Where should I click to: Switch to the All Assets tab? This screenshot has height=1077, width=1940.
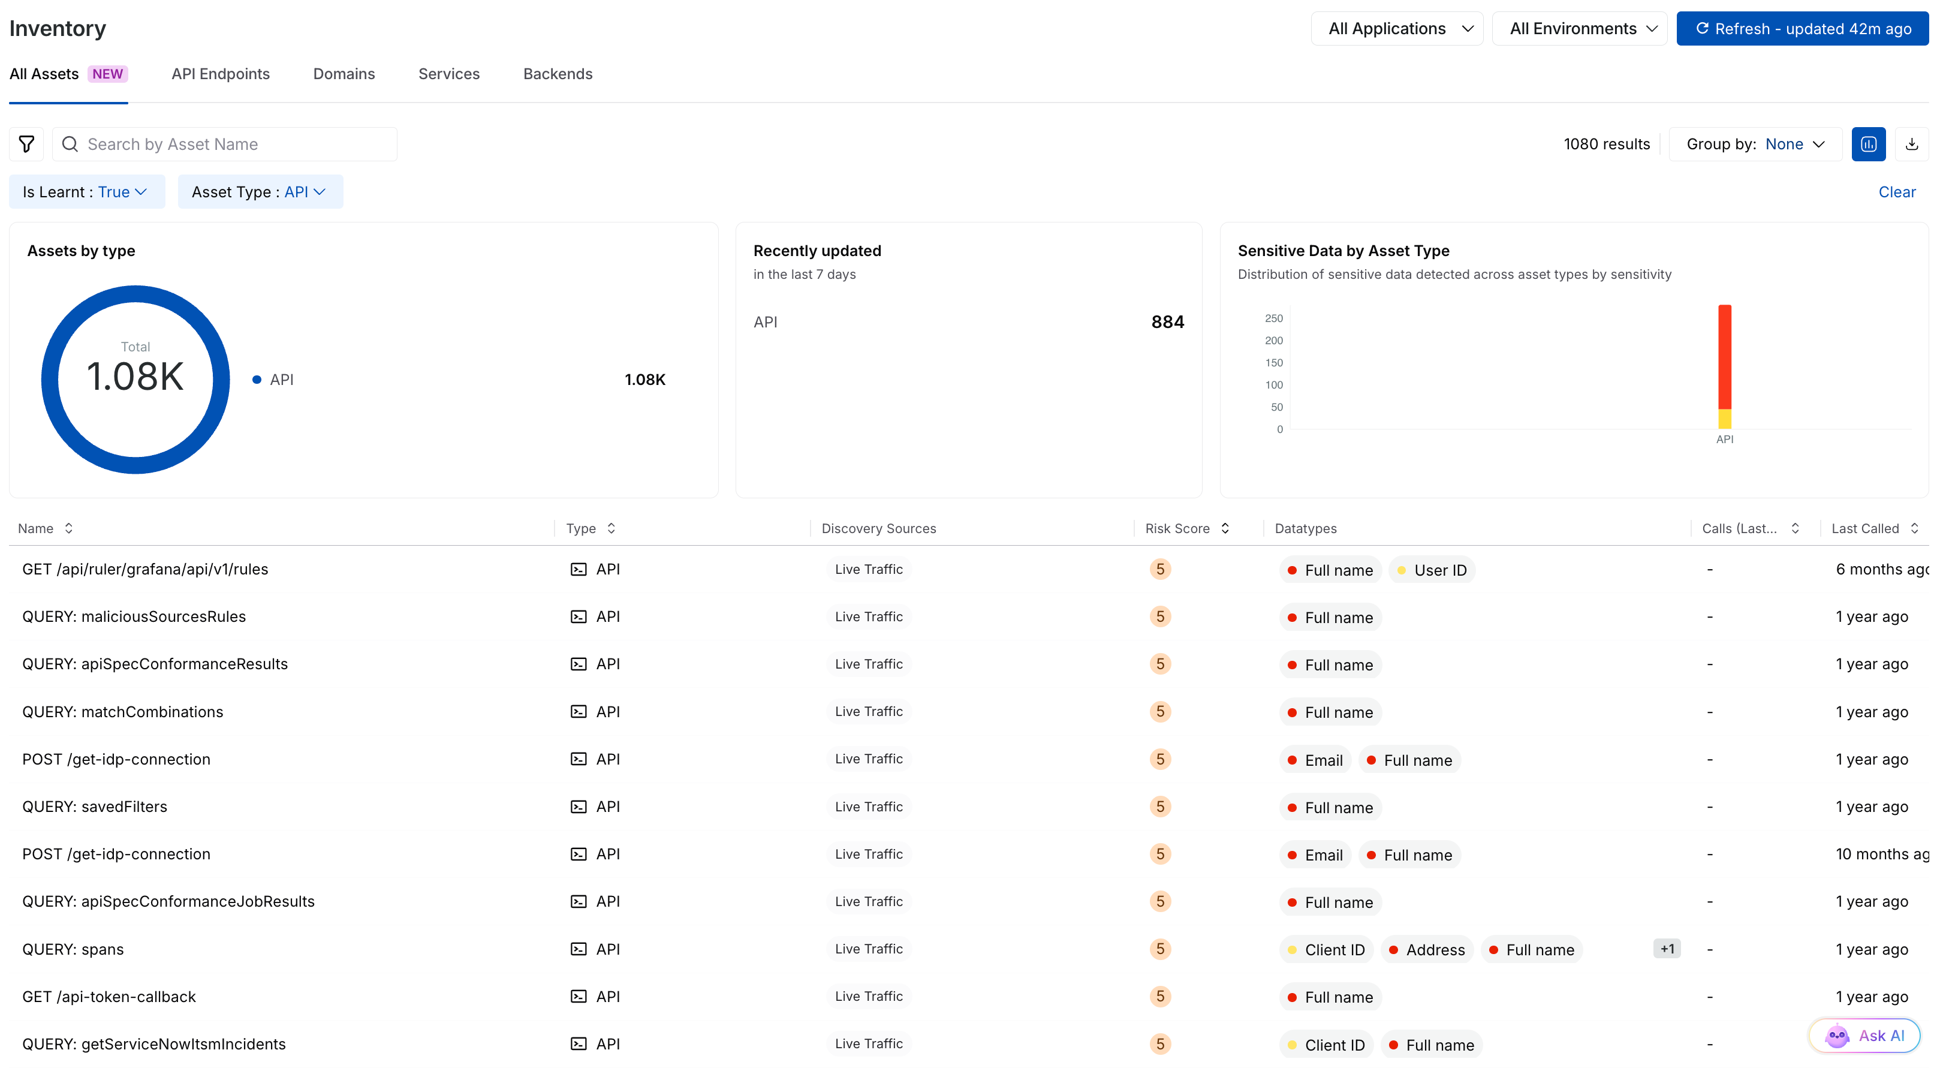(x=68, y=74)
